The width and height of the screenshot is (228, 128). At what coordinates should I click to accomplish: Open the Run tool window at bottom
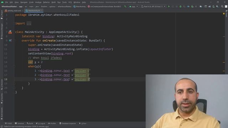[x=83, y=123]
